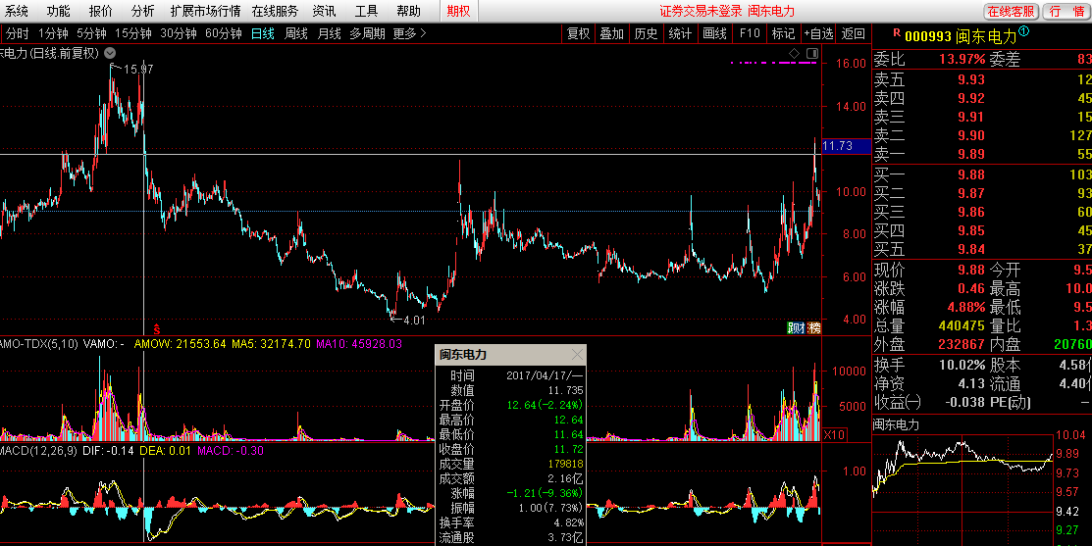
Task: Close the 闽东电力 data popup
Action: 577,355
